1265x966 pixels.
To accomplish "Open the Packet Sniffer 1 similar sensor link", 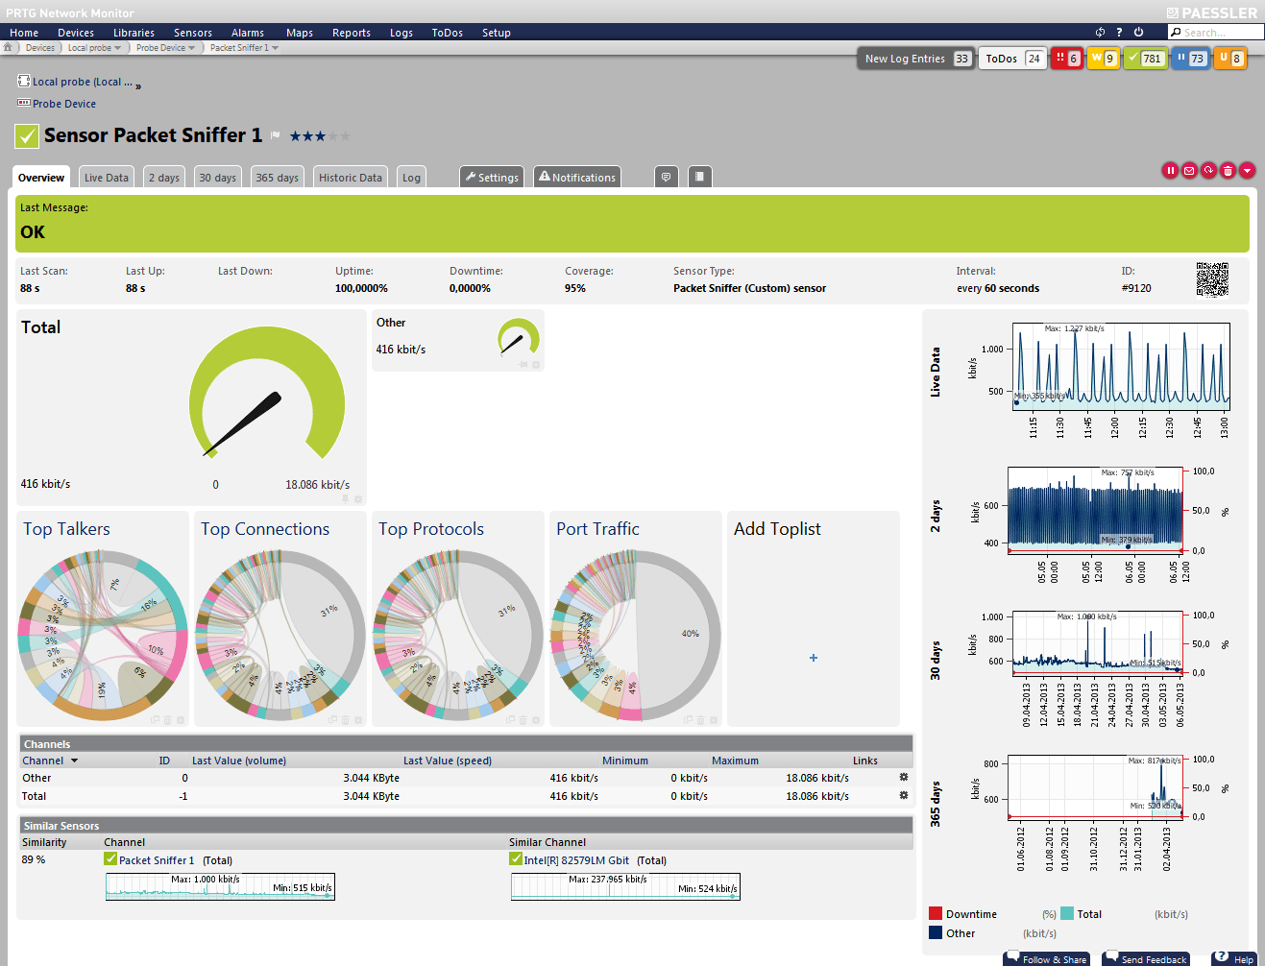I will [157, 860].
